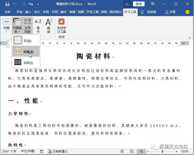
Task: Select the 学习工具 tab
Action: click(130, 12)
